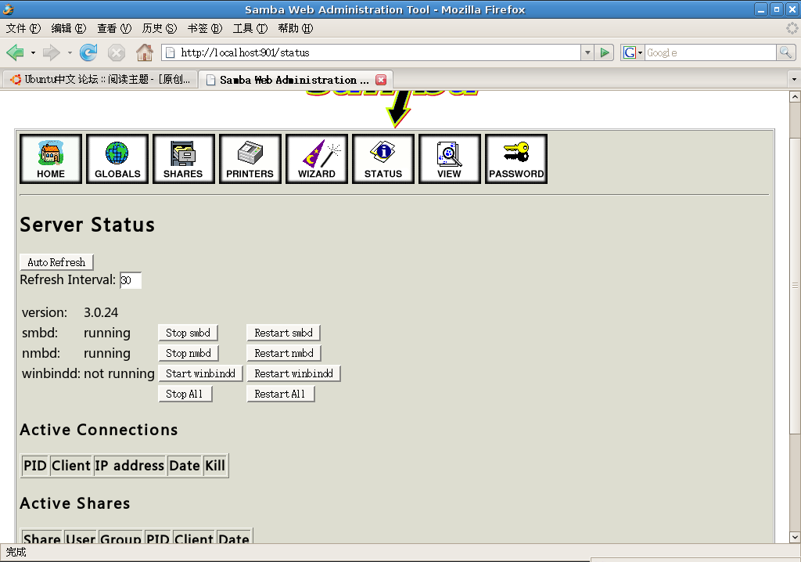
Task: Click the Restart smbd button
Action: click(x=283, y=333)
